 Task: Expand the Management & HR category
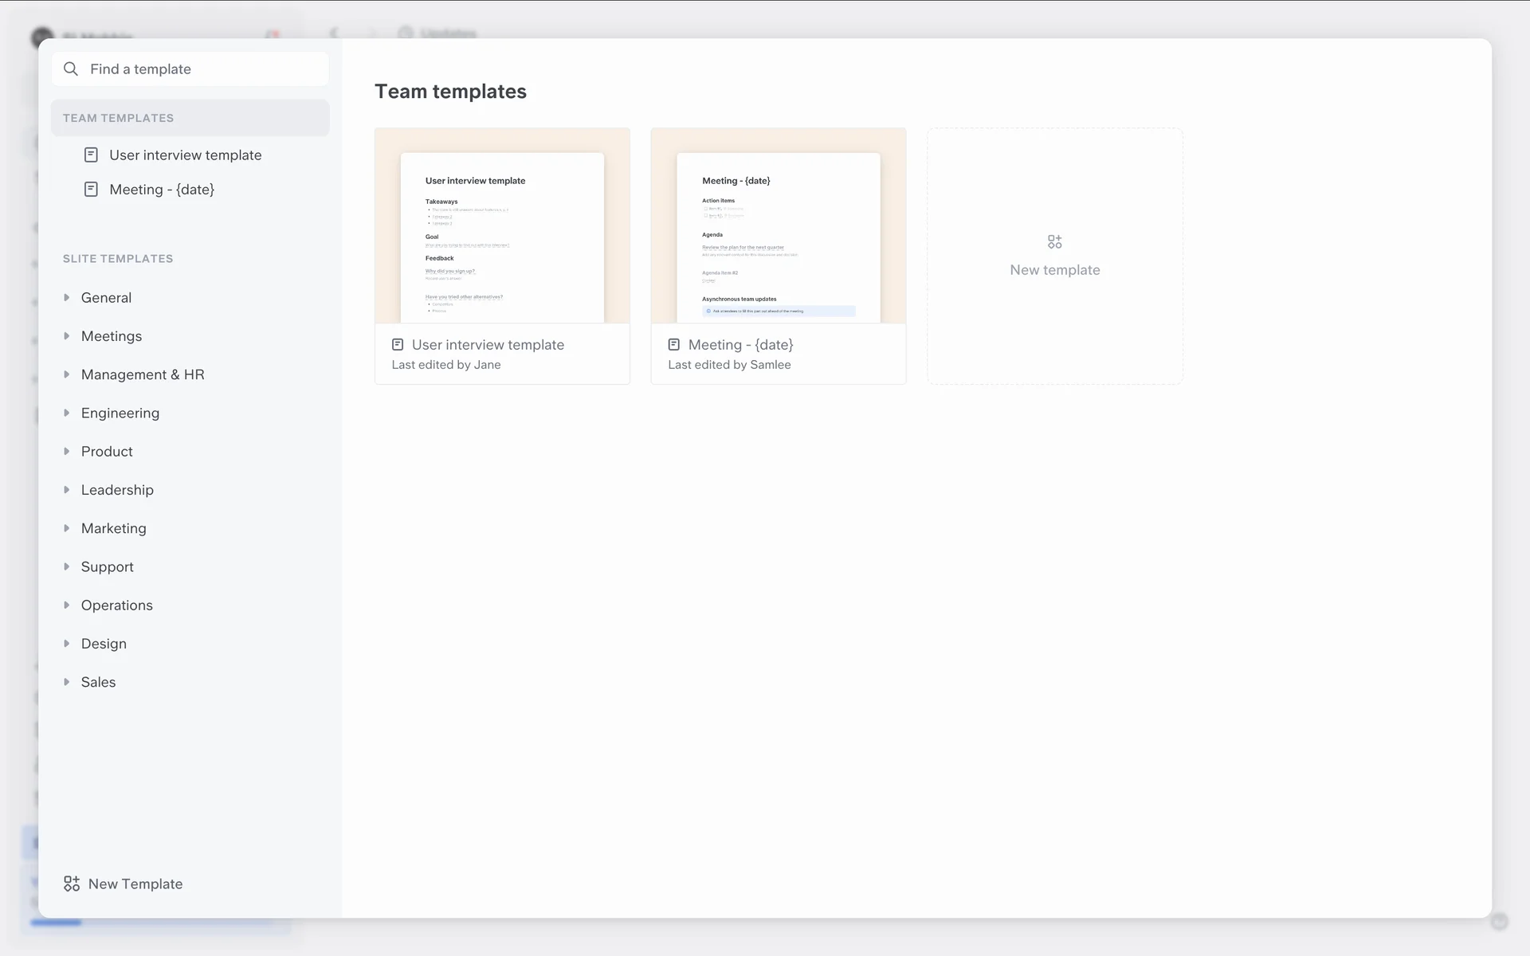coord(67,374)
